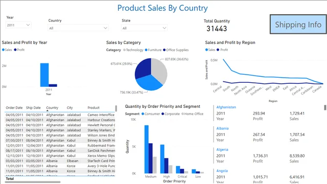Screen dimensions: 327x184
Task: Sort table by City column header
Action: (69, 108)
